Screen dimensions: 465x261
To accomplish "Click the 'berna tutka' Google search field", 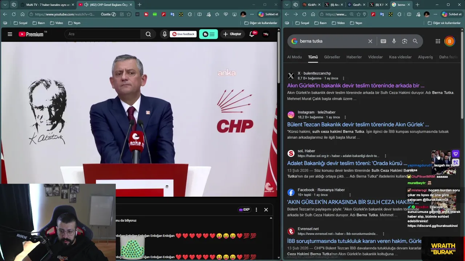I will [332, 41].
